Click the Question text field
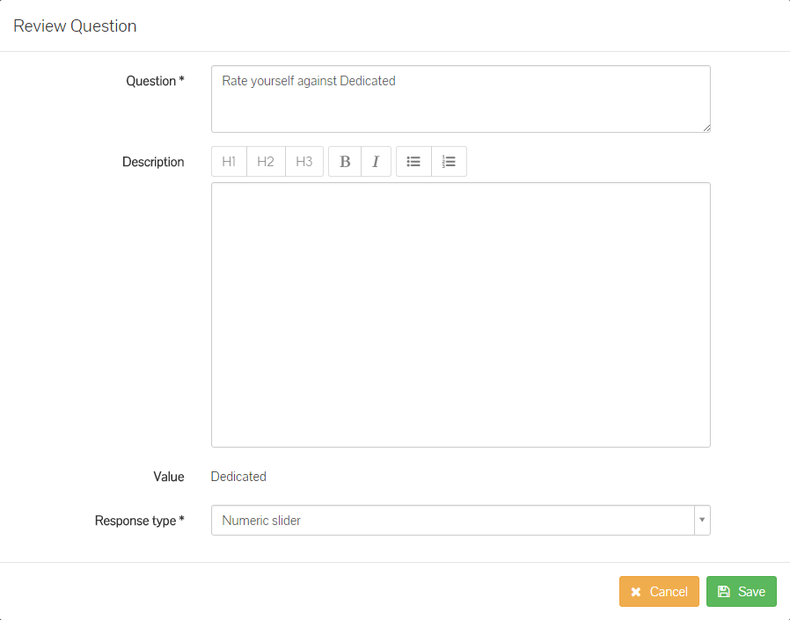This screenshot has height=620, width=790. pyautogui.click(x=460, y=98)
